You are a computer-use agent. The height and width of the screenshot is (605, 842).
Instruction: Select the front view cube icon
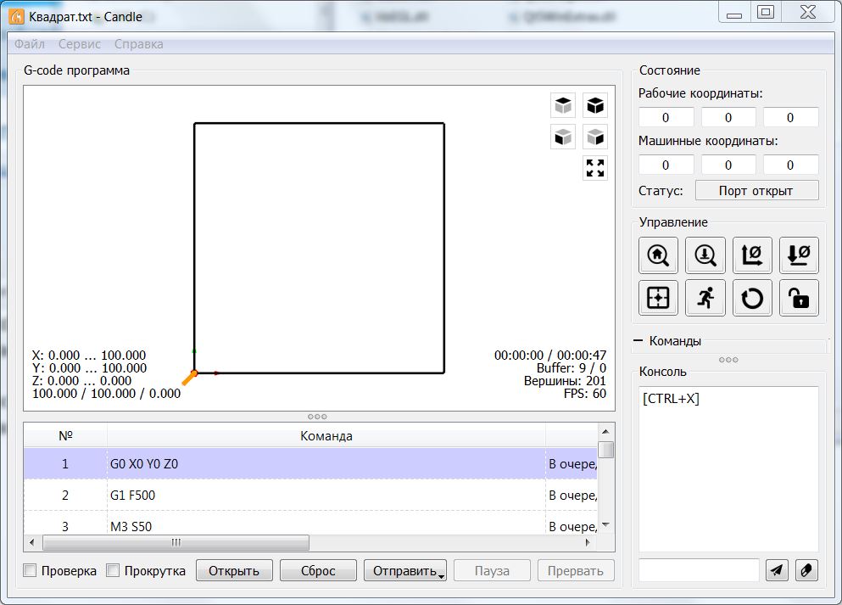point(563,137)
